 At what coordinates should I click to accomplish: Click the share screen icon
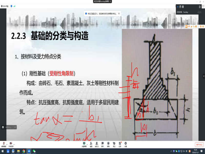click(84, 143)
